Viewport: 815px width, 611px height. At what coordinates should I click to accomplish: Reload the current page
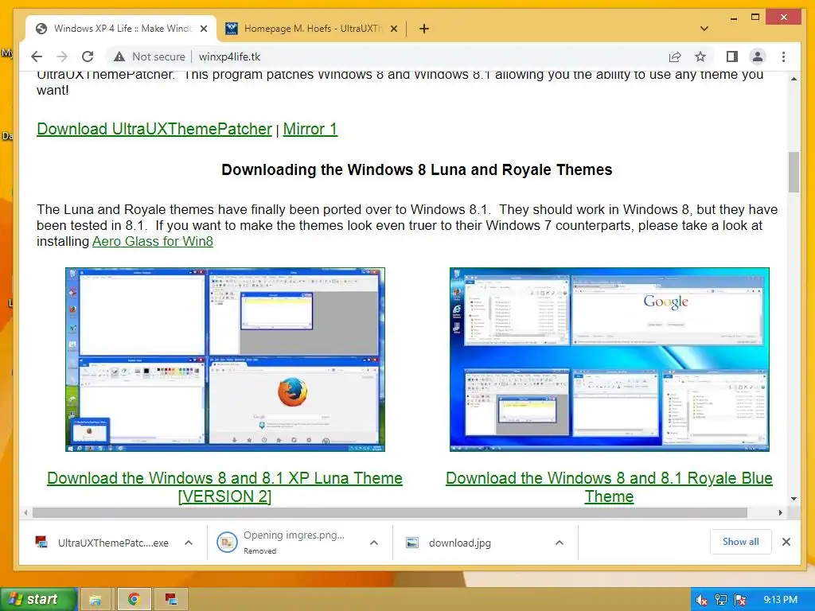pyautogui.click(x=88, y=56)
